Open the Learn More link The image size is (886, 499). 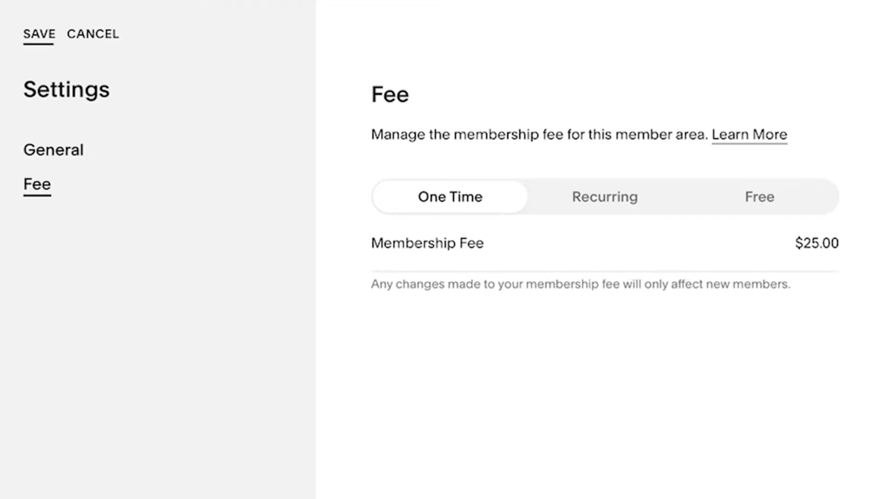(x=749, y=134)
